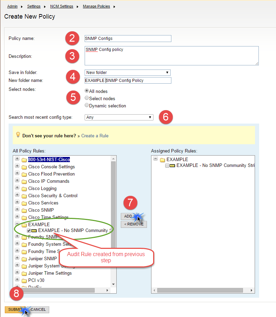This screenshot has height=317, width=276.
Task: Select Juniper Time Settings tree row
Action: [50, 273]
